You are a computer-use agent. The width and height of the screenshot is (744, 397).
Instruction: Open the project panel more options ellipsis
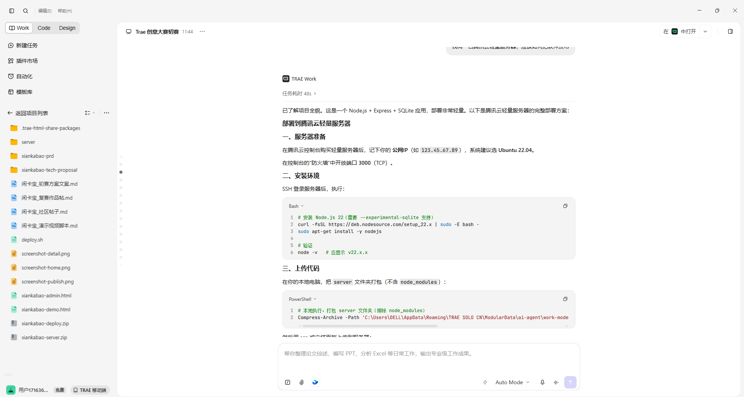[x=107, y=113]
